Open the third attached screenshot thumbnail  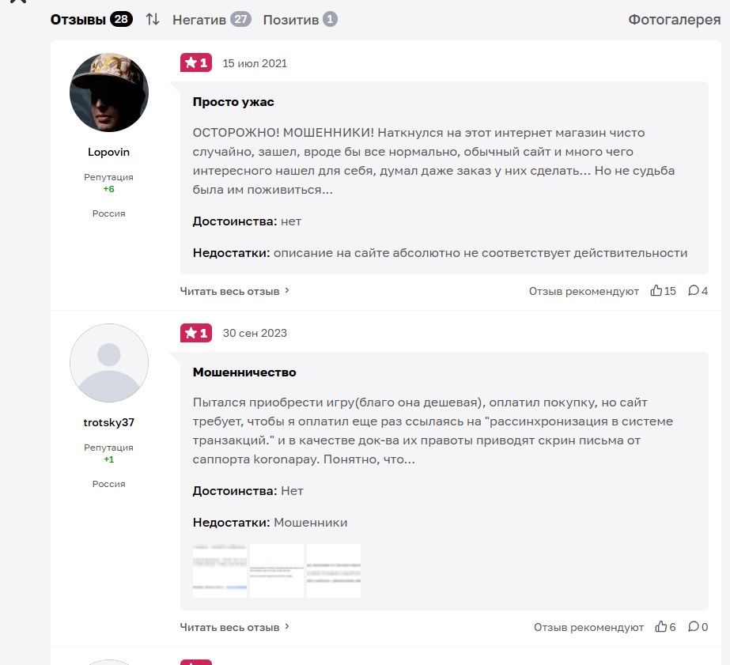click(333, 571)
